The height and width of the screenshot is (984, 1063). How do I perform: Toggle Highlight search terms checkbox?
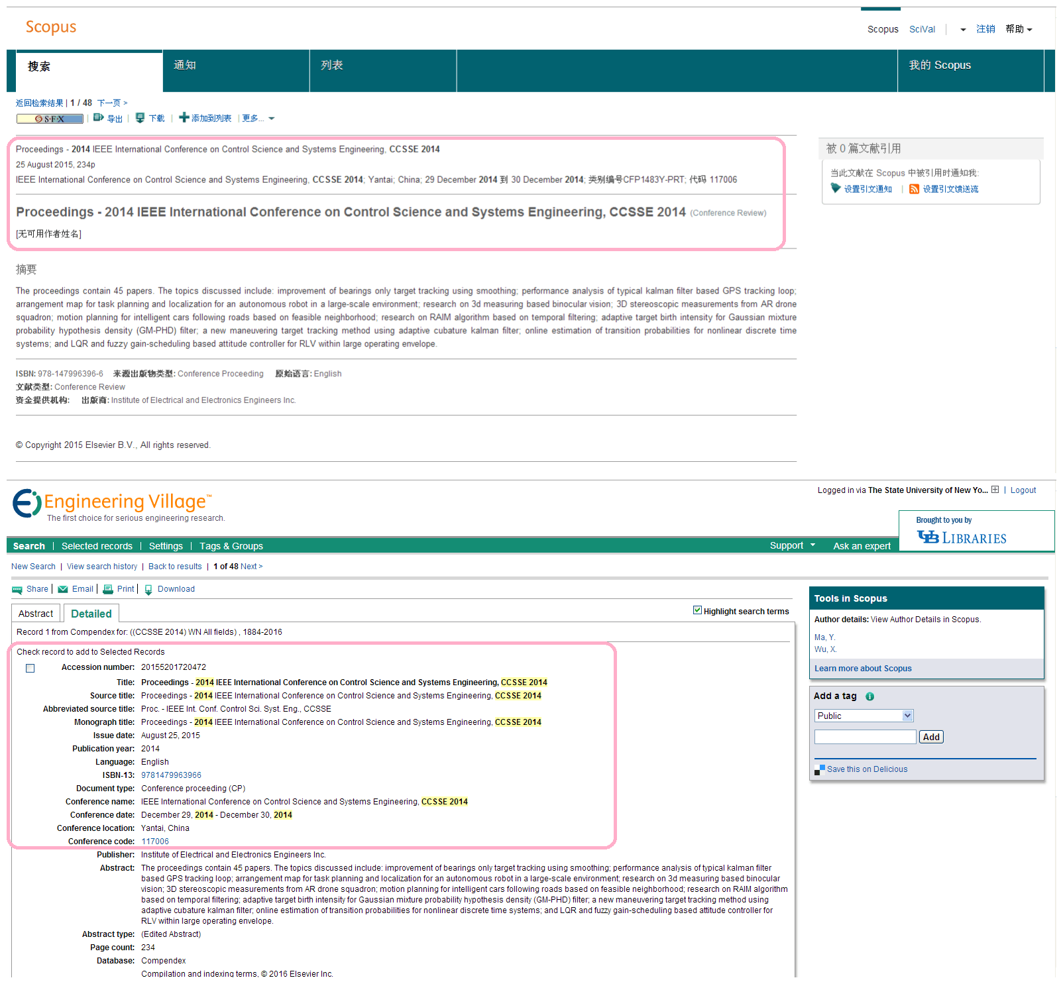(x=697, y=610)
